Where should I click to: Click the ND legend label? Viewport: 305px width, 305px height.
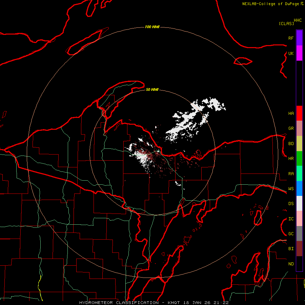coord(291,264)
